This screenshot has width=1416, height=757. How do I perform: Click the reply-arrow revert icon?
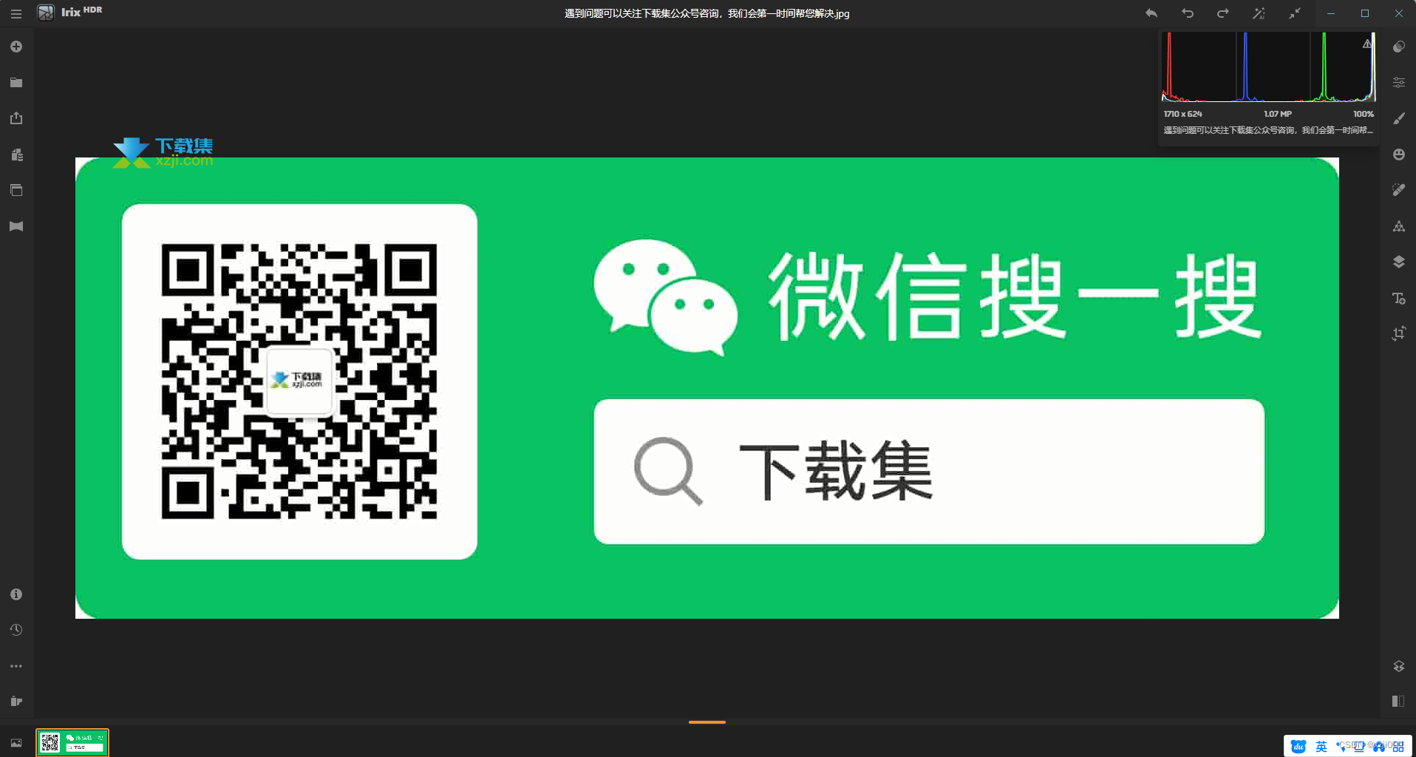pos(1151,13)
